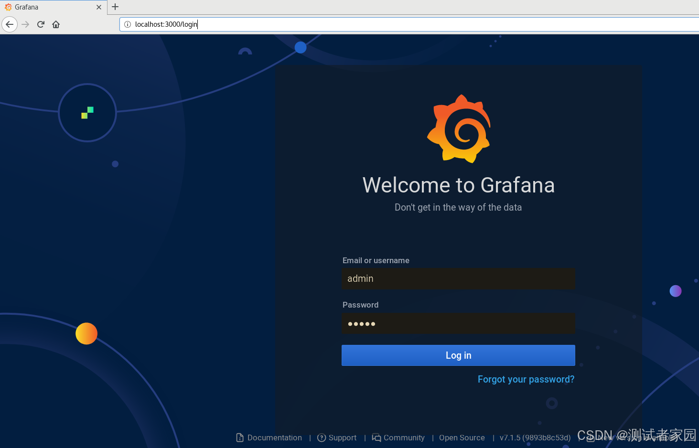
Task: Click the Email or username field
Action: coord(458,278)
